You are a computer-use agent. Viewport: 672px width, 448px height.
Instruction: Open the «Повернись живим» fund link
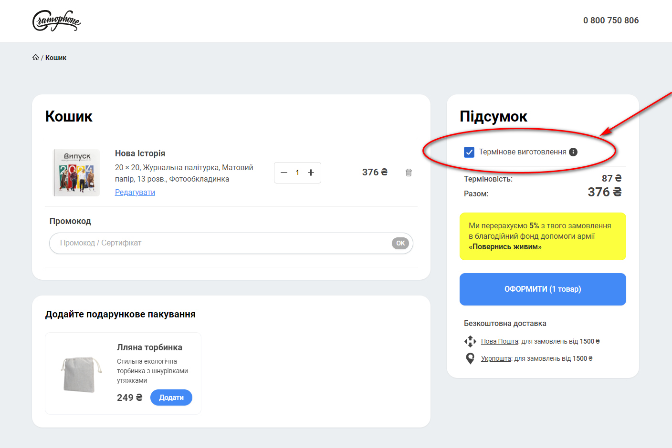pyautogui.click(x=505, y=247)
